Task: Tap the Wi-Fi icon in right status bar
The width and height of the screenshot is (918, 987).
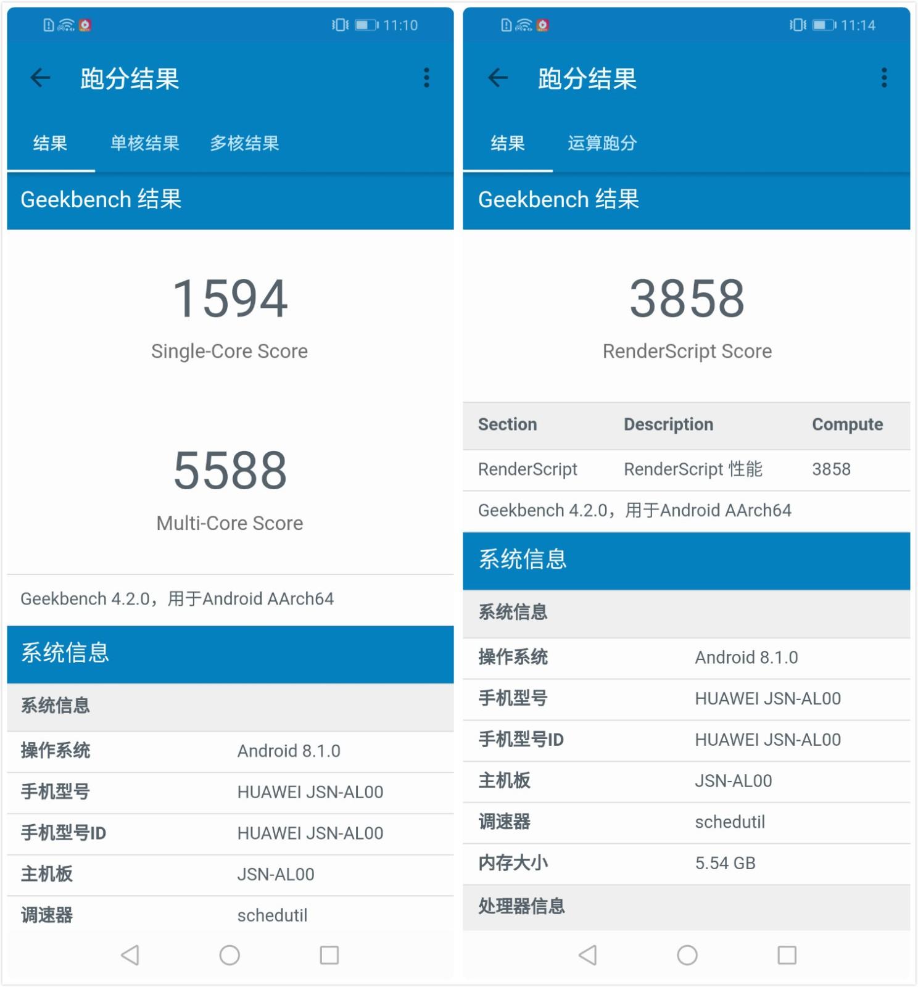Action: [524, 25]
